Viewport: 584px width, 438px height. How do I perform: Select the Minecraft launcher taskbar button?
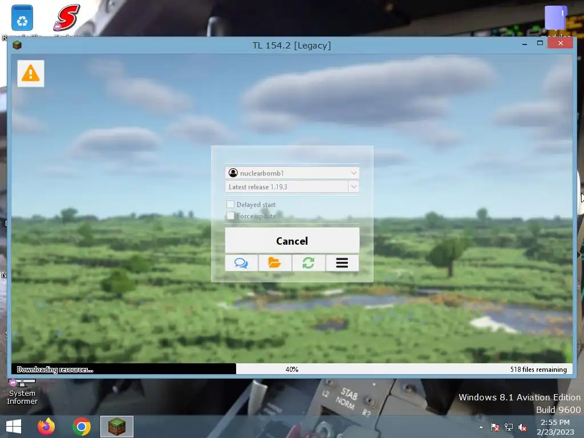pos(116,427)
